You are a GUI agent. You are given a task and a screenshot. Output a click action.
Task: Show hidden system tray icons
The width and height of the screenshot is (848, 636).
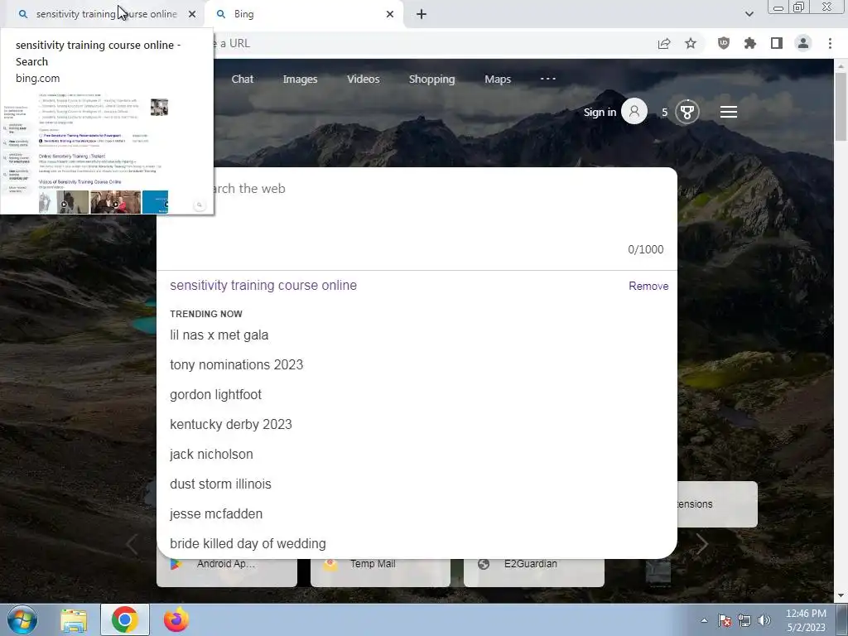[x=704, y=620]
